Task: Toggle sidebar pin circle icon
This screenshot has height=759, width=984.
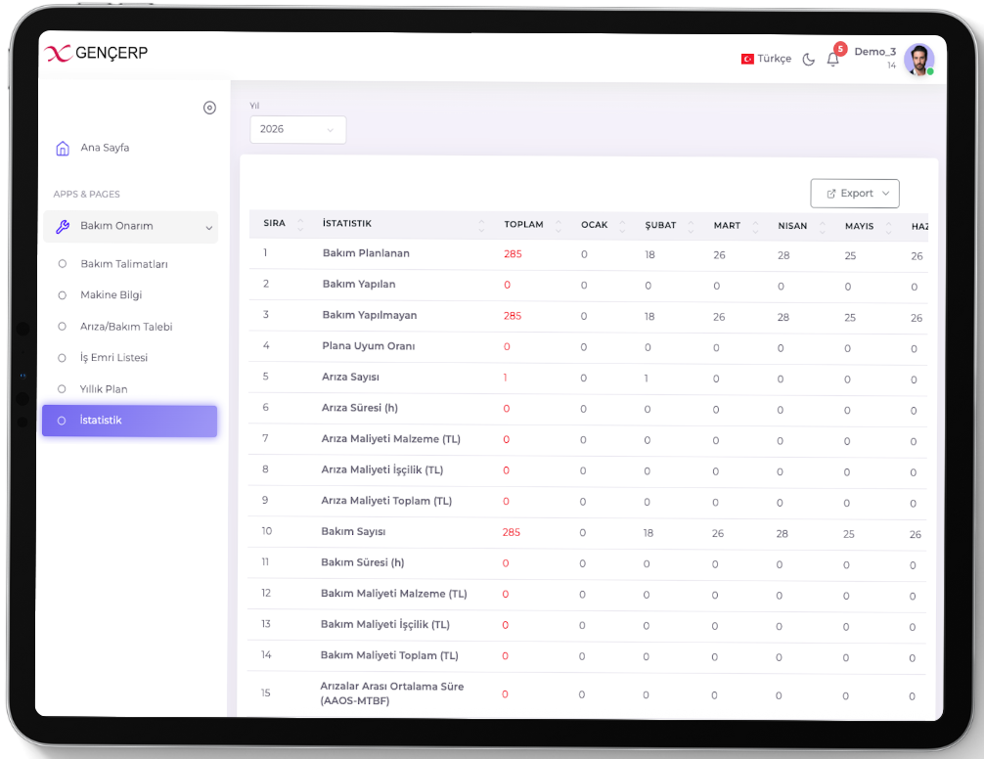Action: click(209, 108)
